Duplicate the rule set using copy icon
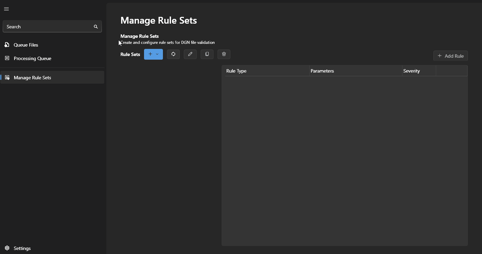Viewport: 482px width, 254px height. (207, 54)
